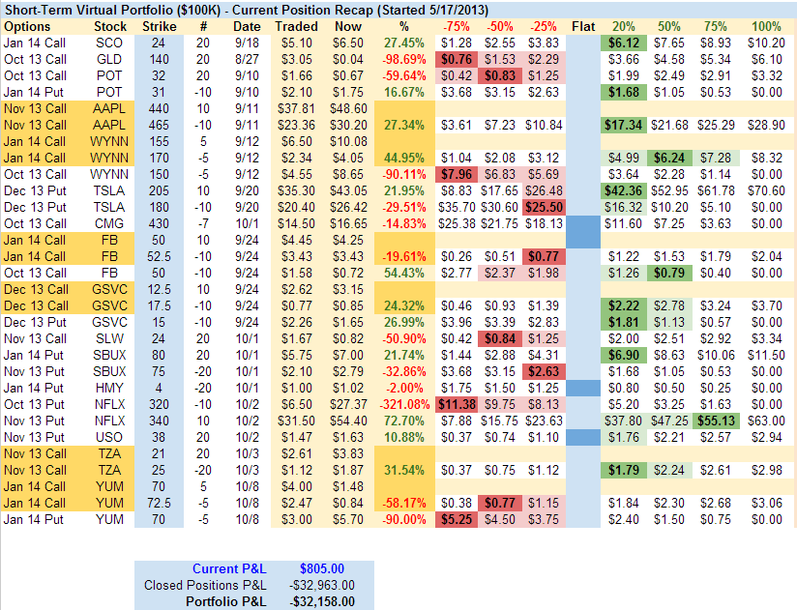Select the '100%' column header
Viewport: 797px width, 610px height.
click(x=767, y=26)
